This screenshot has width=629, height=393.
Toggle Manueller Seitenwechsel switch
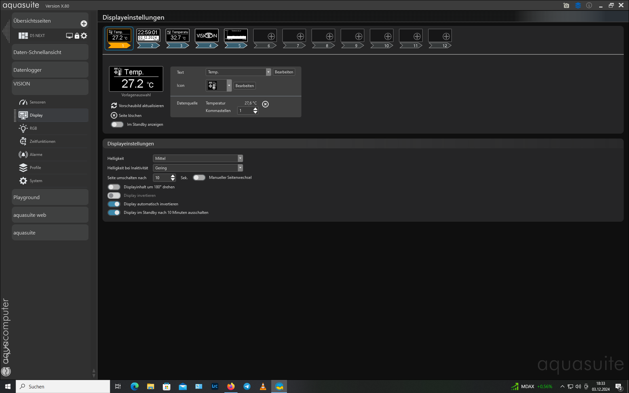(x=199, y=178)
